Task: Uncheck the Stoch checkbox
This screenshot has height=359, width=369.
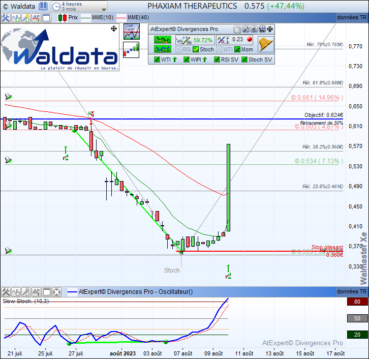Action: [196, 49]
